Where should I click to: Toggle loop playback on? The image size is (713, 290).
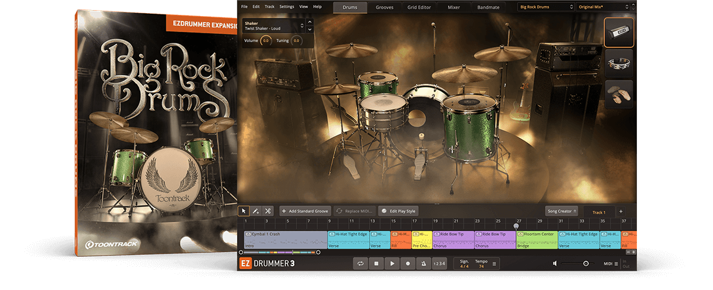pos(360,263)
